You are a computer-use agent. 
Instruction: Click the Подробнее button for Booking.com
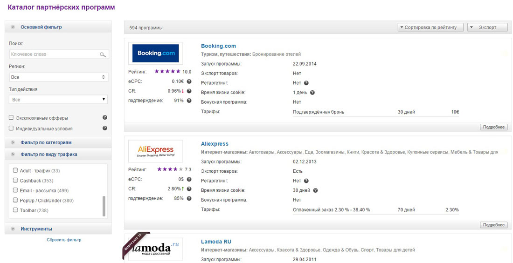(494, 127)
